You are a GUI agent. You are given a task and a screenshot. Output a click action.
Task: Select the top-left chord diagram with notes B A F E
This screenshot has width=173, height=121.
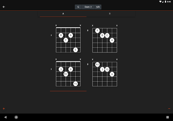pos(68,40)
